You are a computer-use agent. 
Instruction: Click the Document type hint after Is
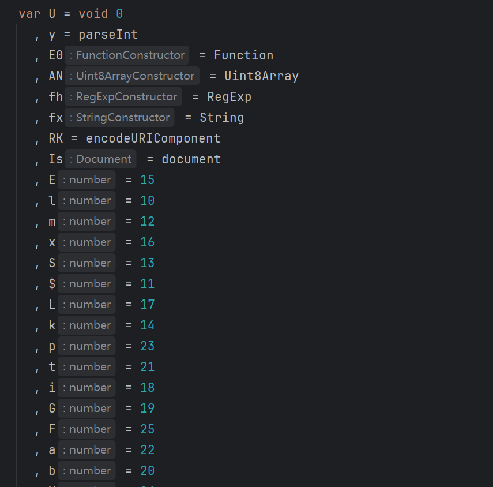coord(100,159)
